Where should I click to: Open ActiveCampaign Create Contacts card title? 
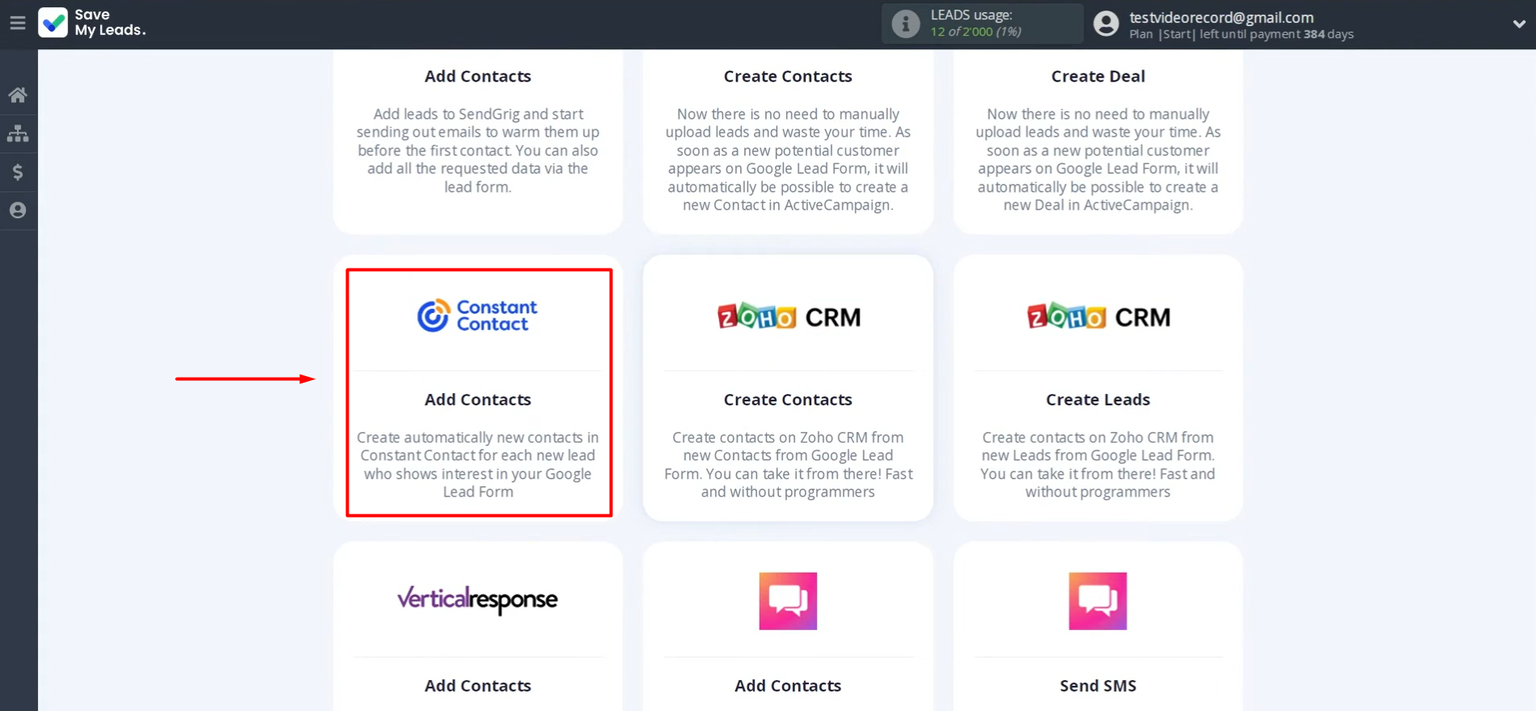788,76
